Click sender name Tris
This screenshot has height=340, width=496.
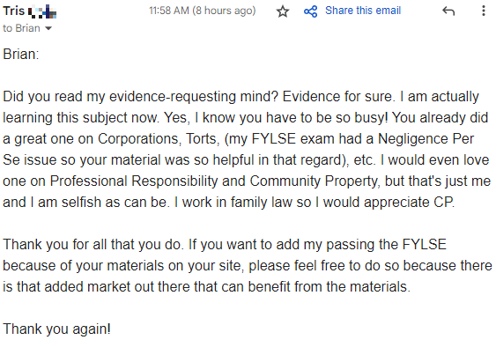coord(13,11)
